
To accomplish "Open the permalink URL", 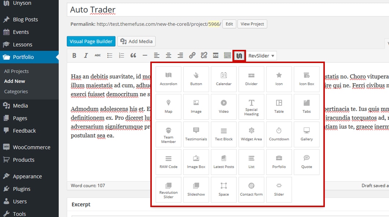I will tap(159, 24).
